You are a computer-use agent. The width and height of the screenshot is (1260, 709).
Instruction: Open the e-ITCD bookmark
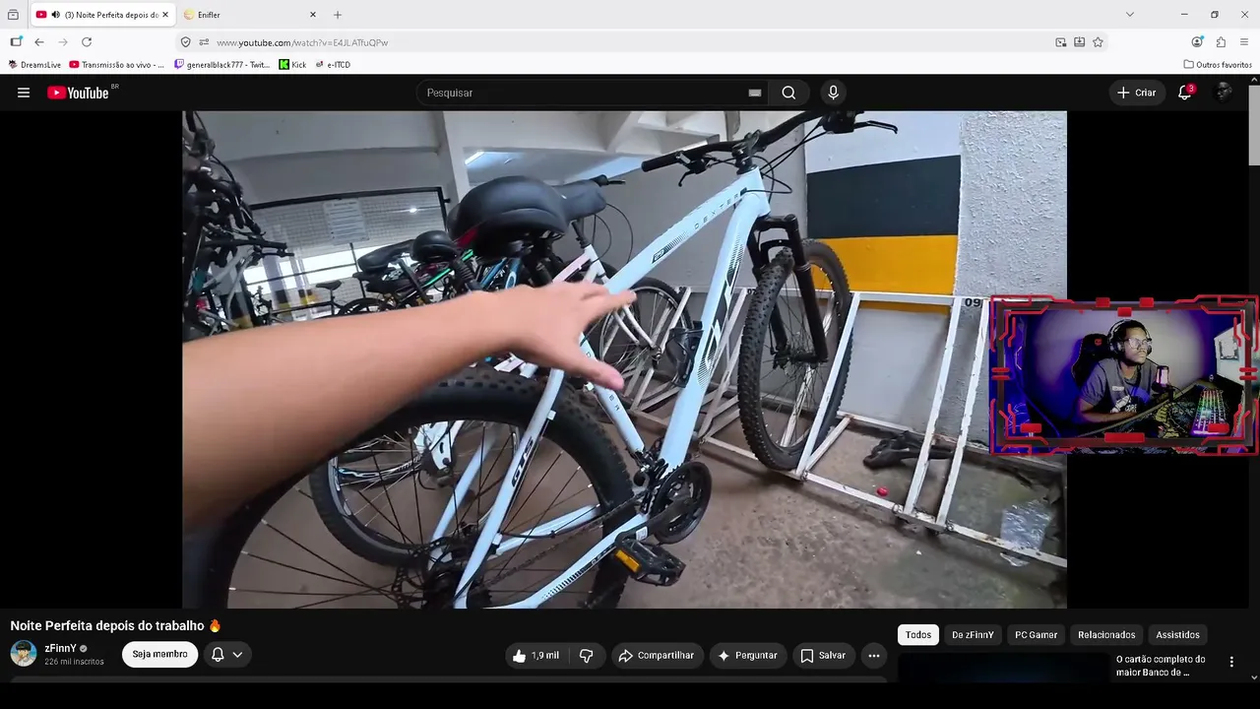(x=333, y=65)
